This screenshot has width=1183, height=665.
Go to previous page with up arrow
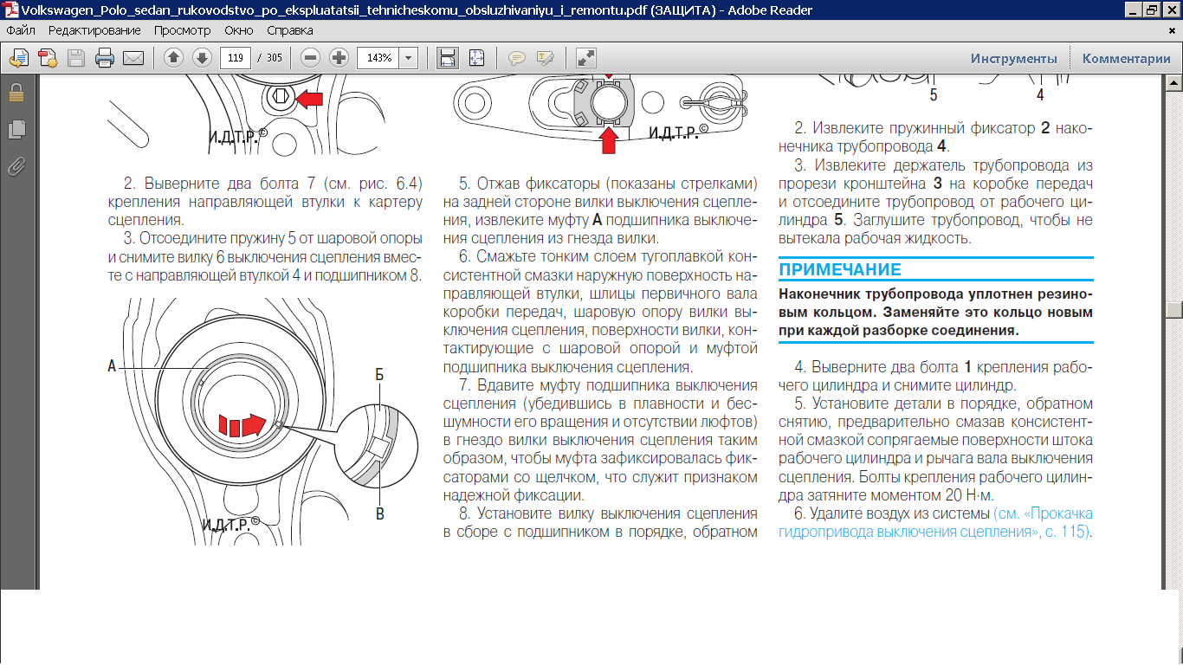click(173, 58)
